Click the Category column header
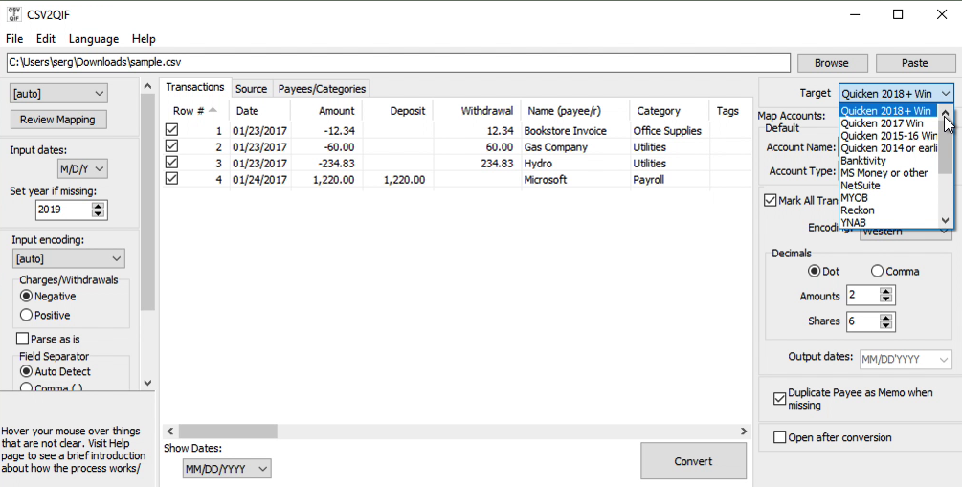 [x=669, y=110]
